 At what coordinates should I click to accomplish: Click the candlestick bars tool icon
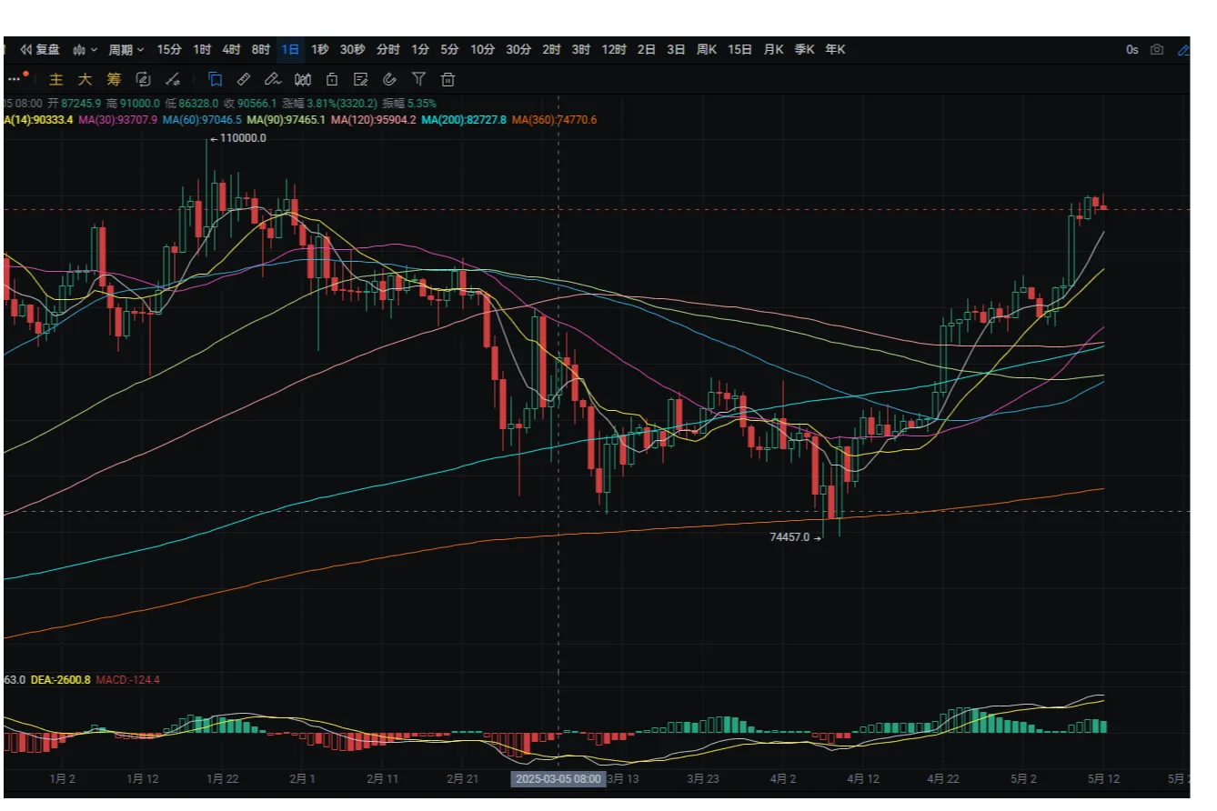[x=303, y=79]
